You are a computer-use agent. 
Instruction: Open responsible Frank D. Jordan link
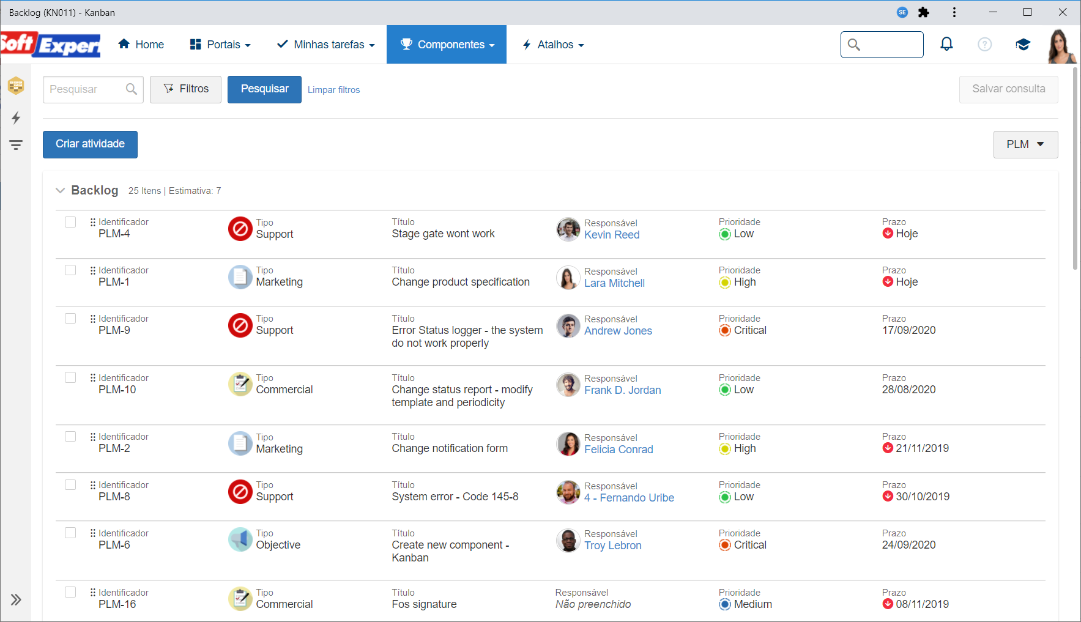622,390
